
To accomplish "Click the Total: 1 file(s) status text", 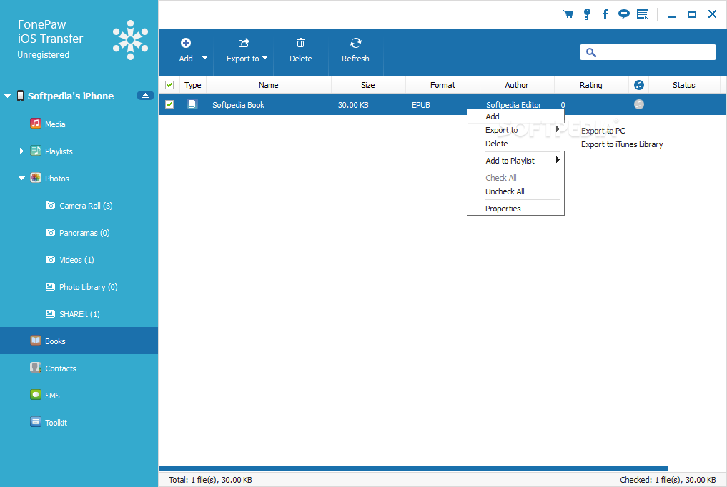I will click(210, 480).
